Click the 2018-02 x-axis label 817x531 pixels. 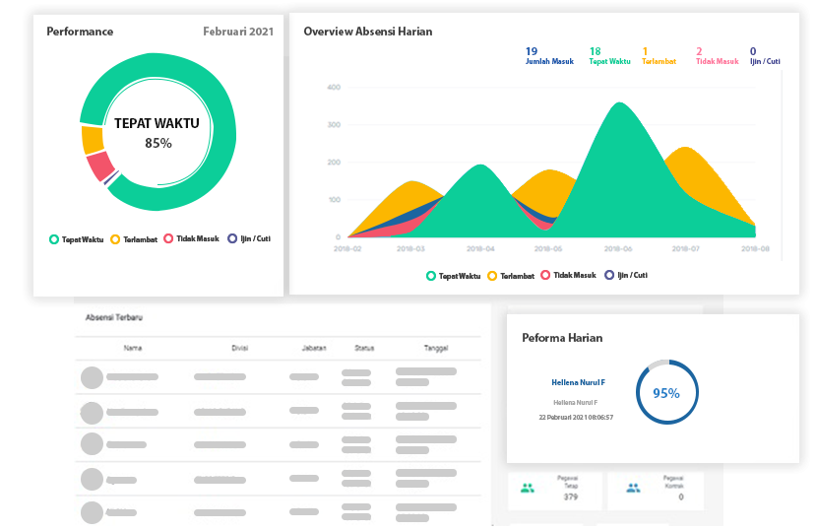pyautogui.click(x=347, y=249)
